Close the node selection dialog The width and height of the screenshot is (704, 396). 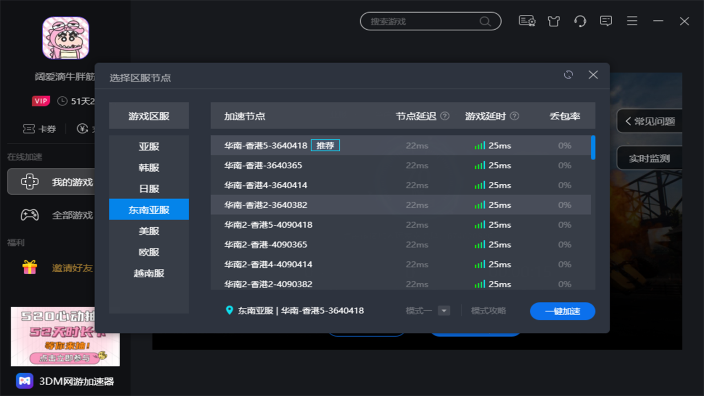pyautogui.click(x=593, y=74)
